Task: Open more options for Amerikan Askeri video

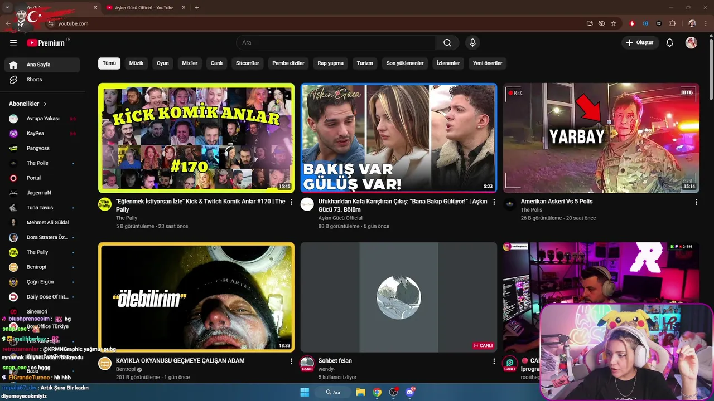Action: [696, 202]
